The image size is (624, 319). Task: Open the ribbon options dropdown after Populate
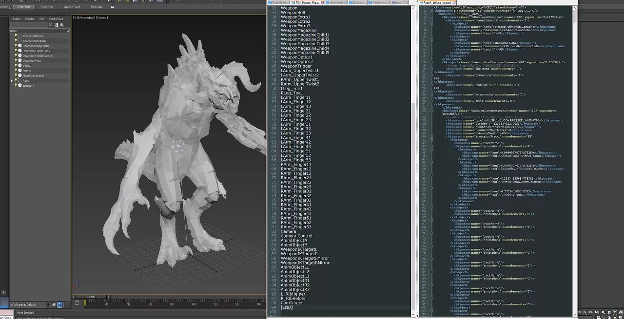[113, 7]
